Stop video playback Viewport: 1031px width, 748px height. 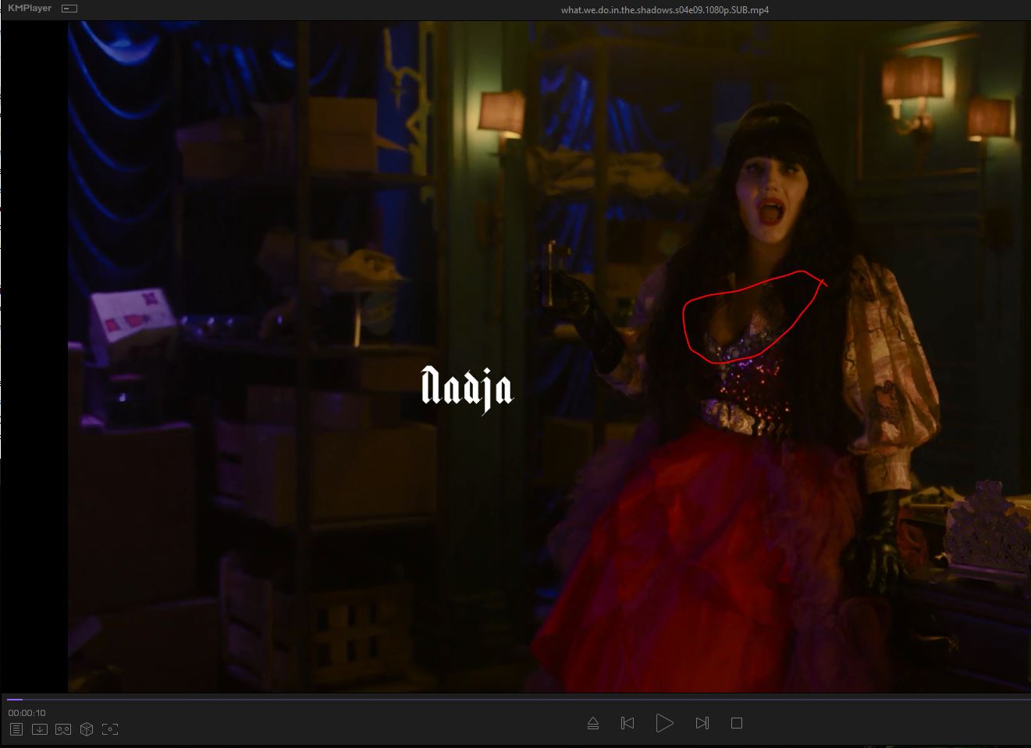736,723
